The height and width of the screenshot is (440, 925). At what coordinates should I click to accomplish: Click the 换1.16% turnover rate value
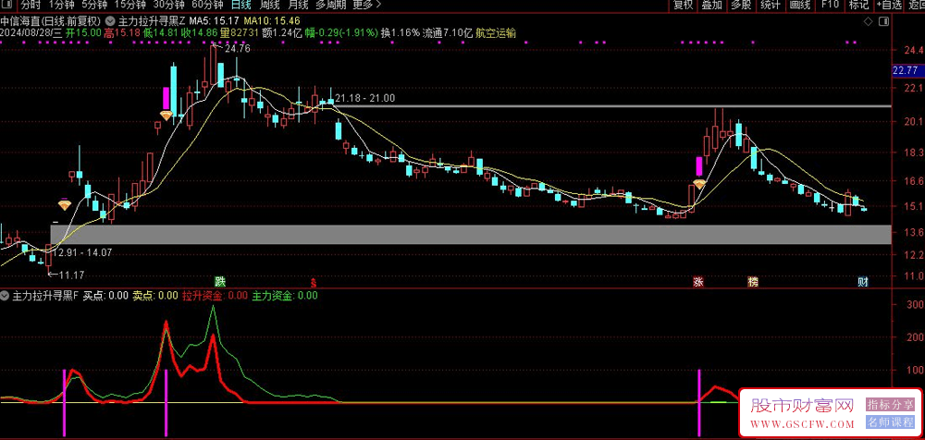pos(401,33)
